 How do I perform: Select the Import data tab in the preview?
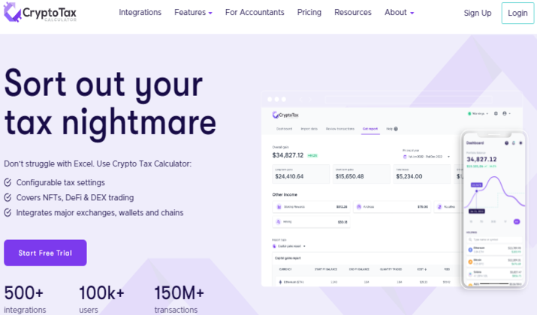[309, 129]
